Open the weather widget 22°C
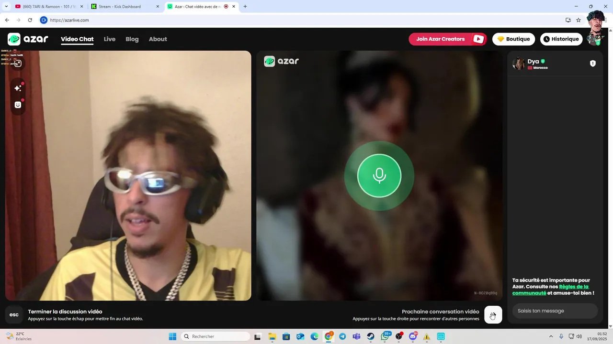This screenshot has height=344, width=613. point(19,336)
